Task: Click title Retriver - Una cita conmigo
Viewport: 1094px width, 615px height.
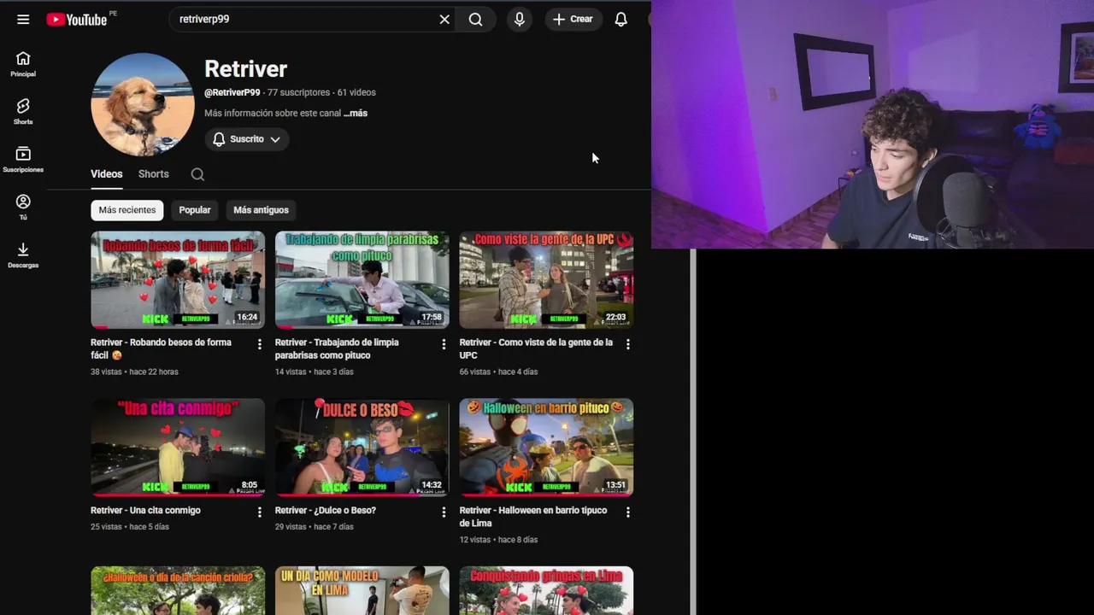Action: click(145, 510)
